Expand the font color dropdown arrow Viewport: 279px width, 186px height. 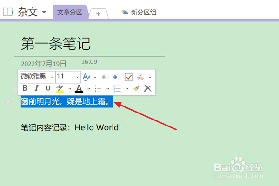click(x=89, y=89)
